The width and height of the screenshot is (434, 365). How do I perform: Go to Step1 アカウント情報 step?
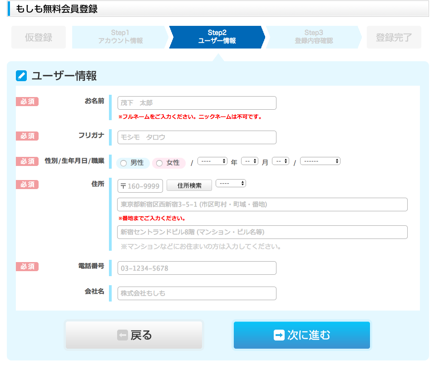pos(120,37)
